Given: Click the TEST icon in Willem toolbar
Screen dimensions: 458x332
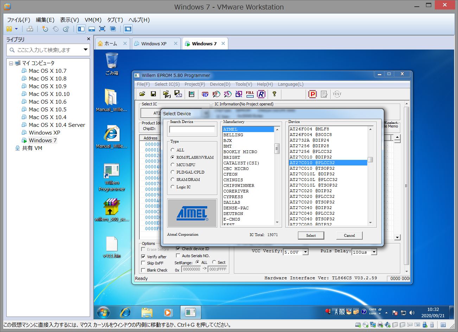Looking at the screenshot, I should click(337, 94).
